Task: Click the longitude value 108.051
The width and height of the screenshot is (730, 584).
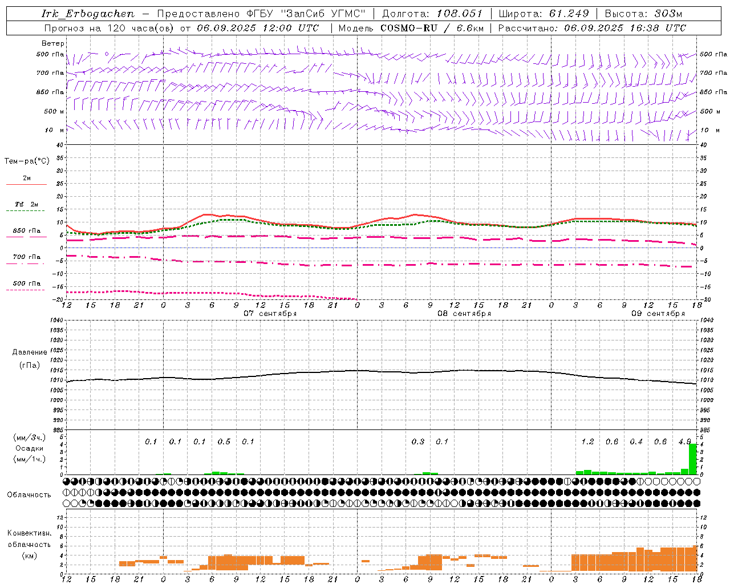Action: click(x=460, y=14)
